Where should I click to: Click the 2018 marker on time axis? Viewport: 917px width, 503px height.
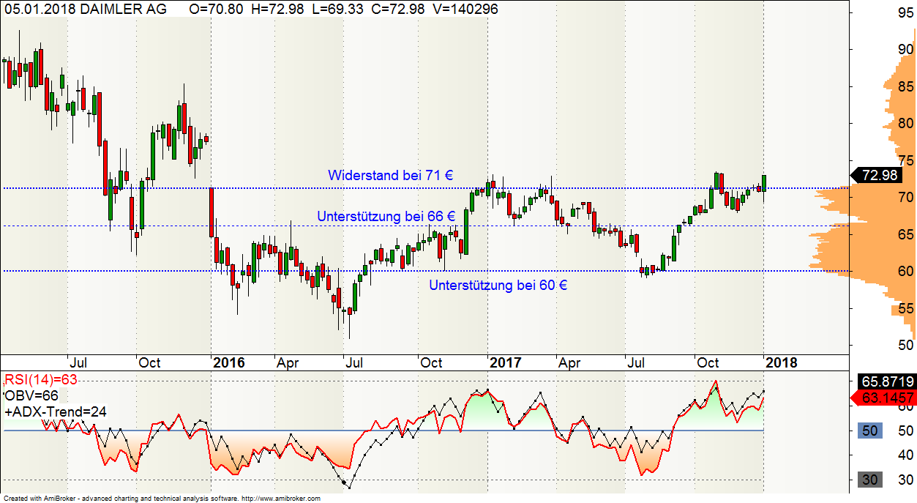[x=782, y=362]
